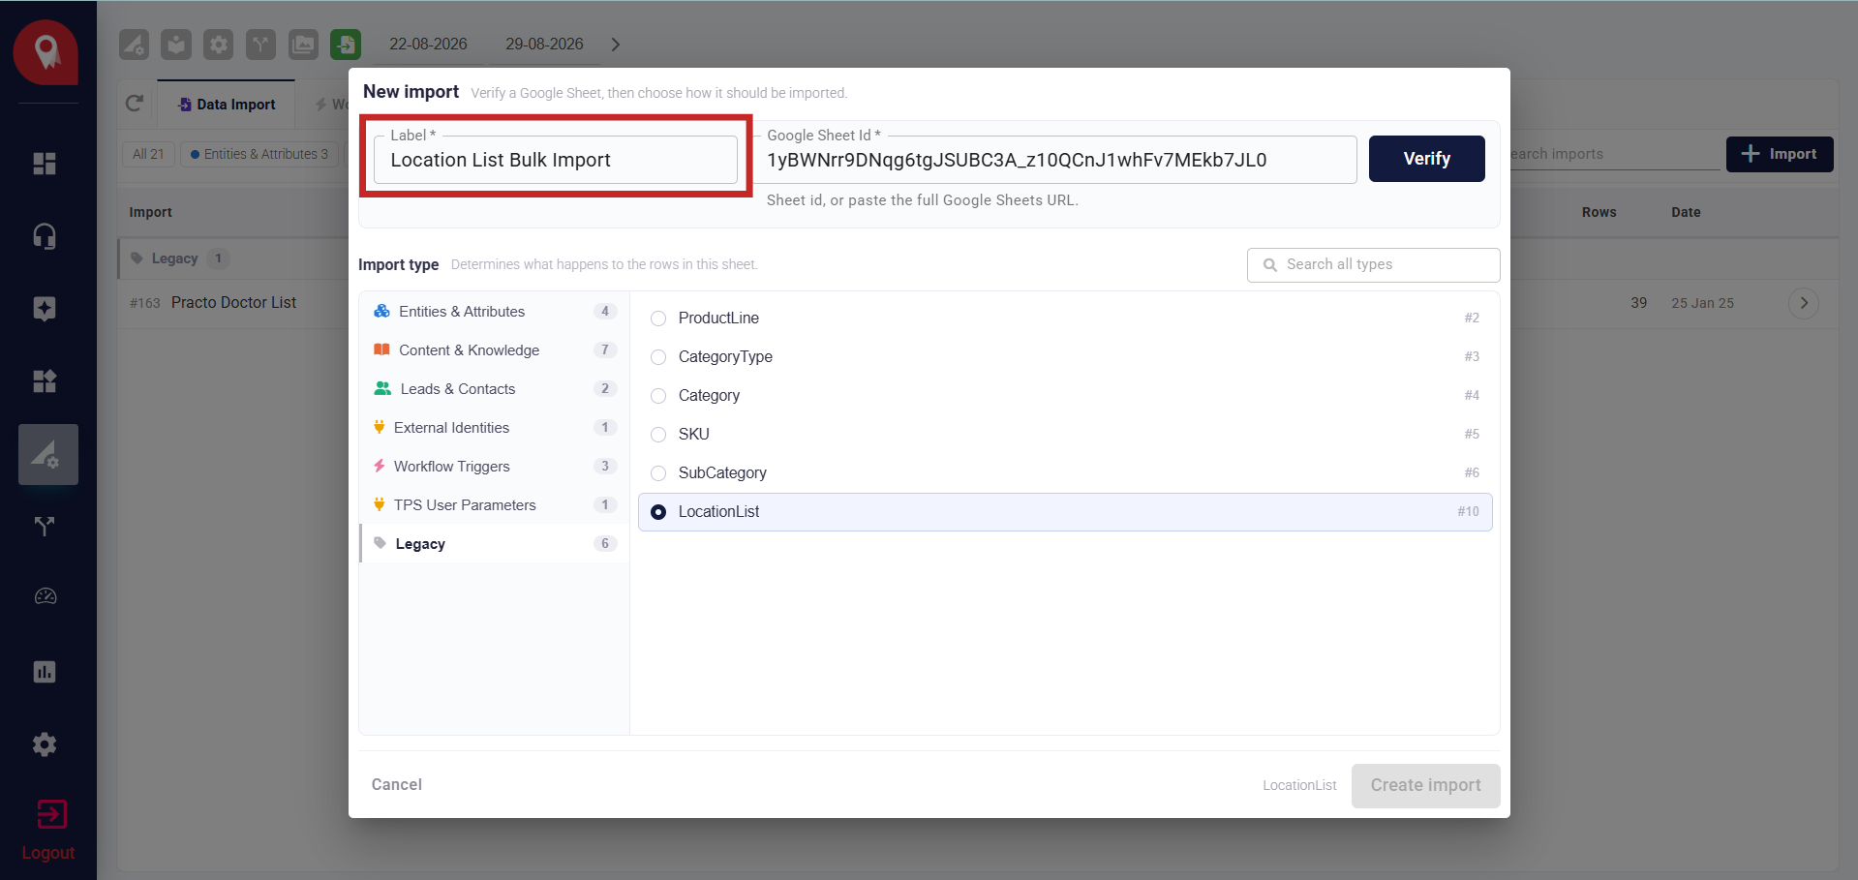
Task: Click the Logout icon
Action: [51, 814]
